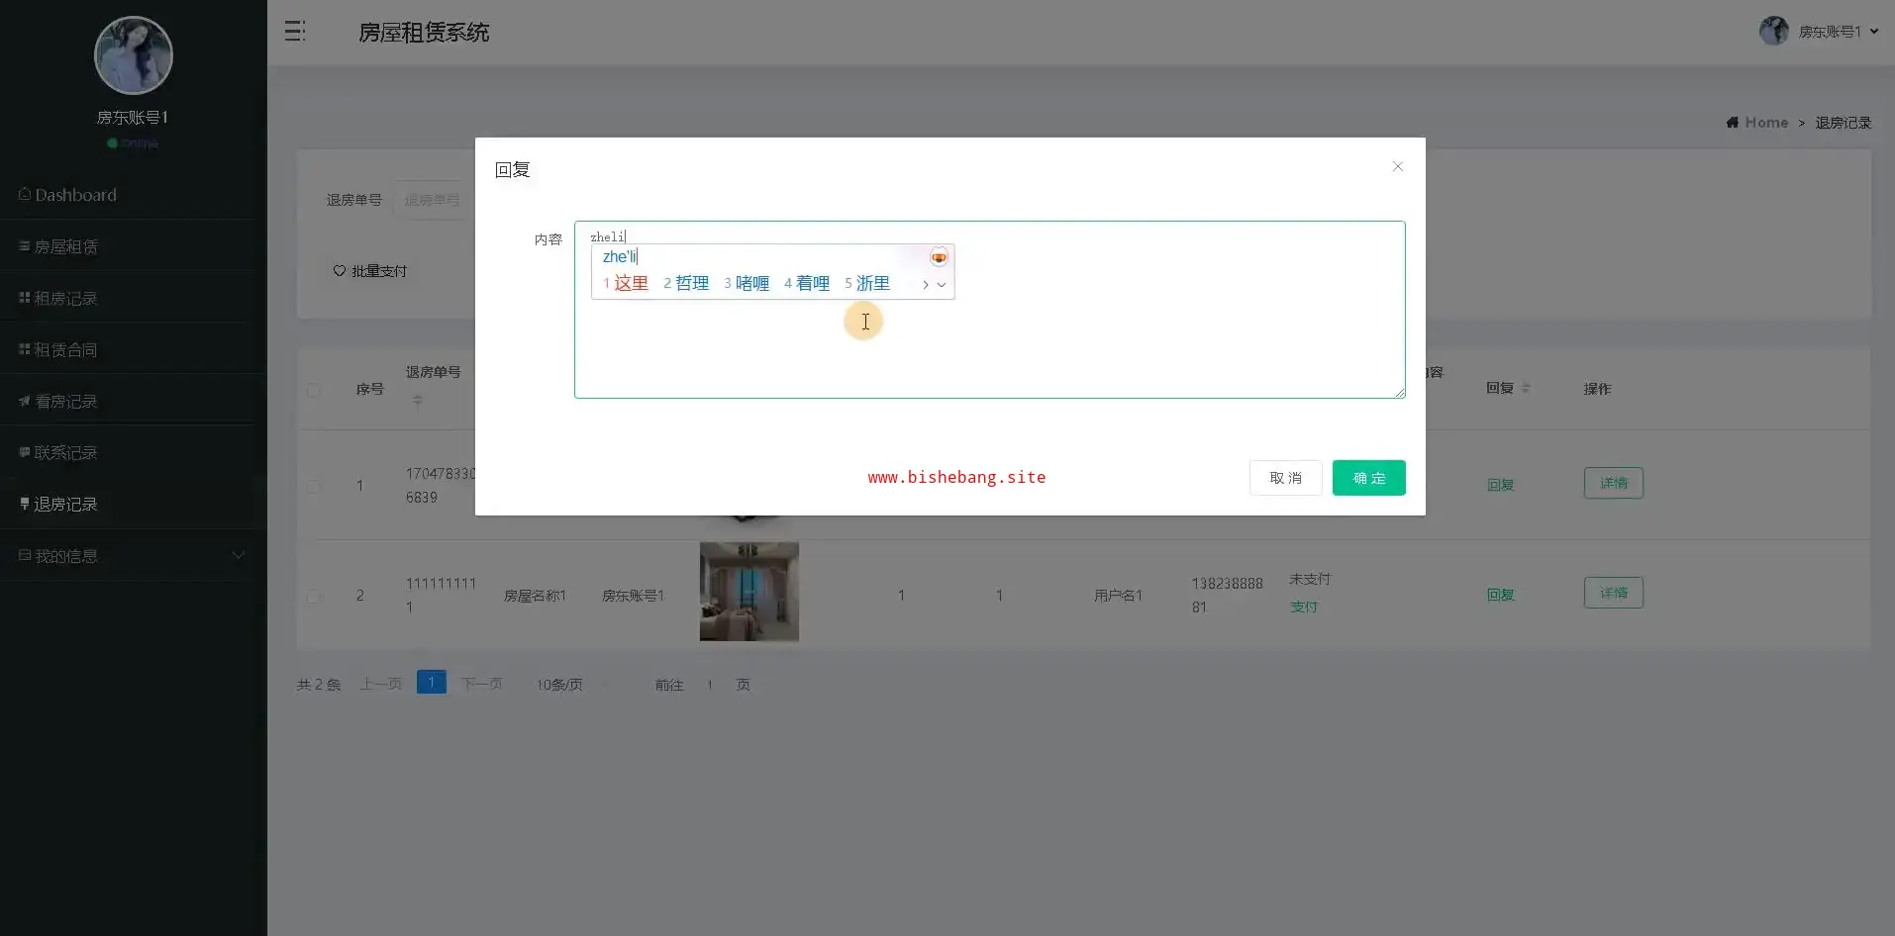Click the IME logo icon in candidate bar
1895x936 pixels.
click(939, 257)
